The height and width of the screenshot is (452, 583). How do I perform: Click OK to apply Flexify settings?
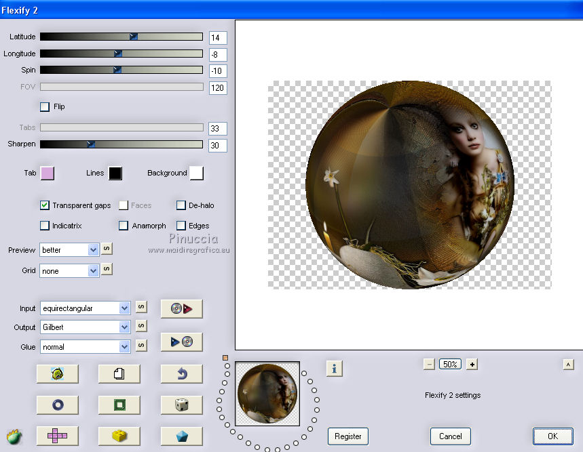coord(553,436)
